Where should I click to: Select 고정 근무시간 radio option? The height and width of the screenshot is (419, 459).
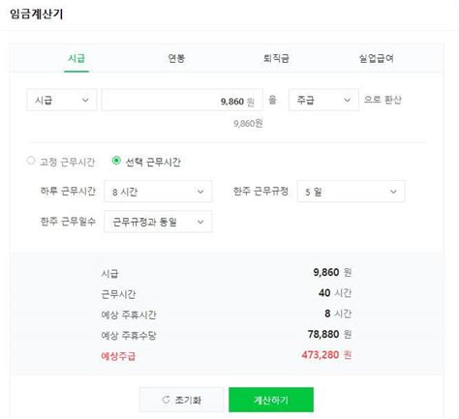pyautogui.click(x=31, y=161)
